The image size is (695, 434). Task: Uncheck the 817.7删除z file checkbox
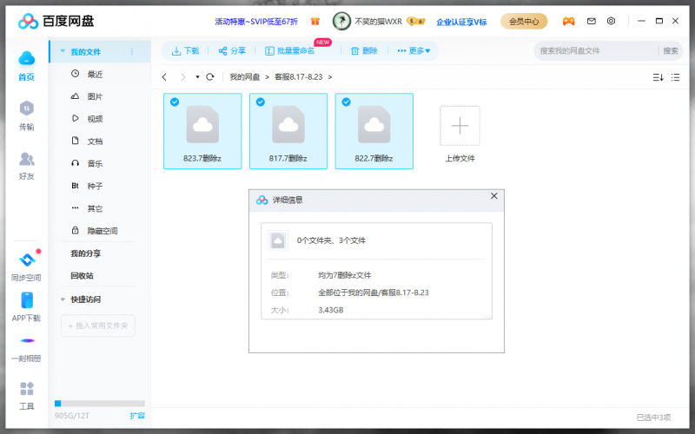coord(260,102)
